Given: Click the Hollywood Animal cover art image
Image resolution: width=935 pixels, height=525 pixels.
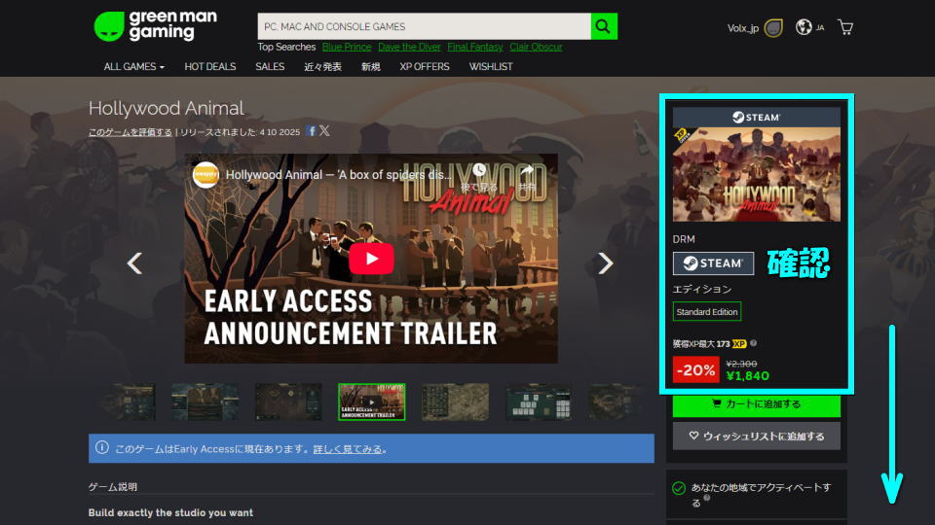Looking at the screenshot, I should click(x=756, y=174).
